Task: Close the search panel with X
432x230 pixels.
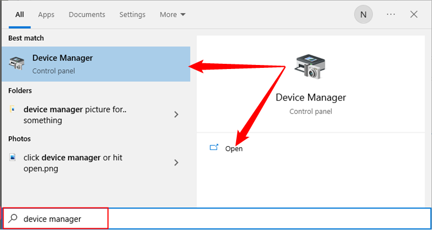Action: [x=414, y=14]
